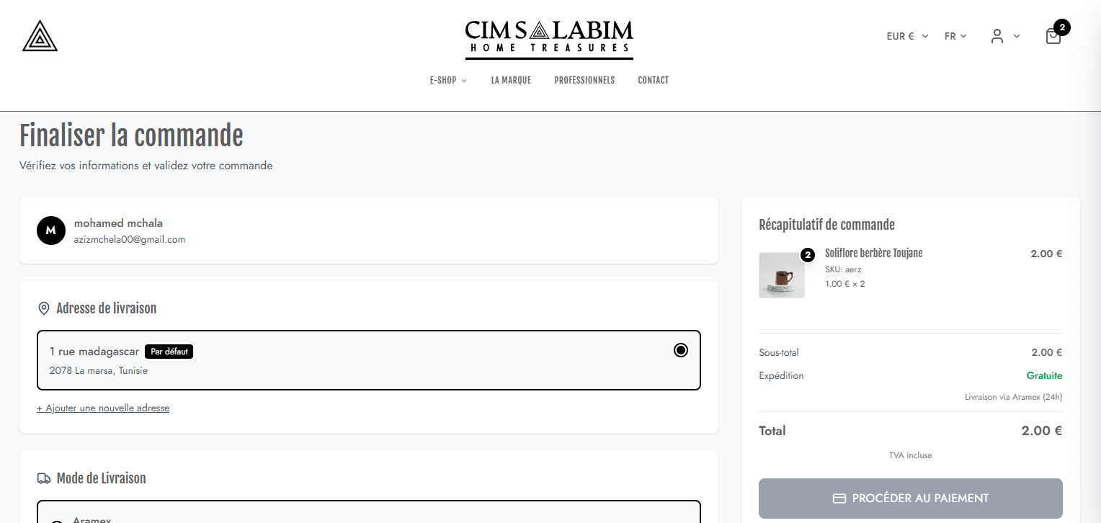
Task: Select the 1 rue madagascar address radio button
Action: 680,350
